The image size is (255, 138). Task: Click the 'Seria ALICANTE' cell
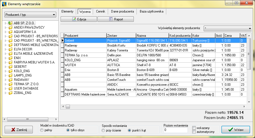(x=121, y=94)
